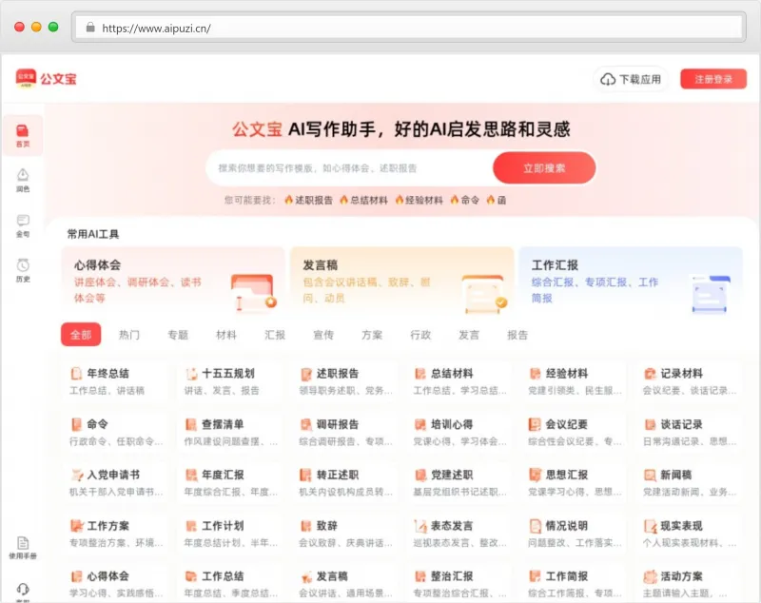The width and height of the screenshot is (761, 603).
Task: Select the 经验材料 suggested search tag
Action: pyautogui.click(x=426, y=201)
